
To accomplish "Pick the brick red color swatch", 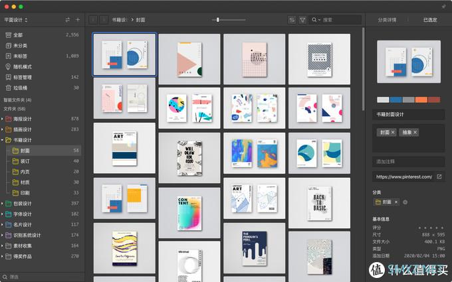I will tap(434, 100).
